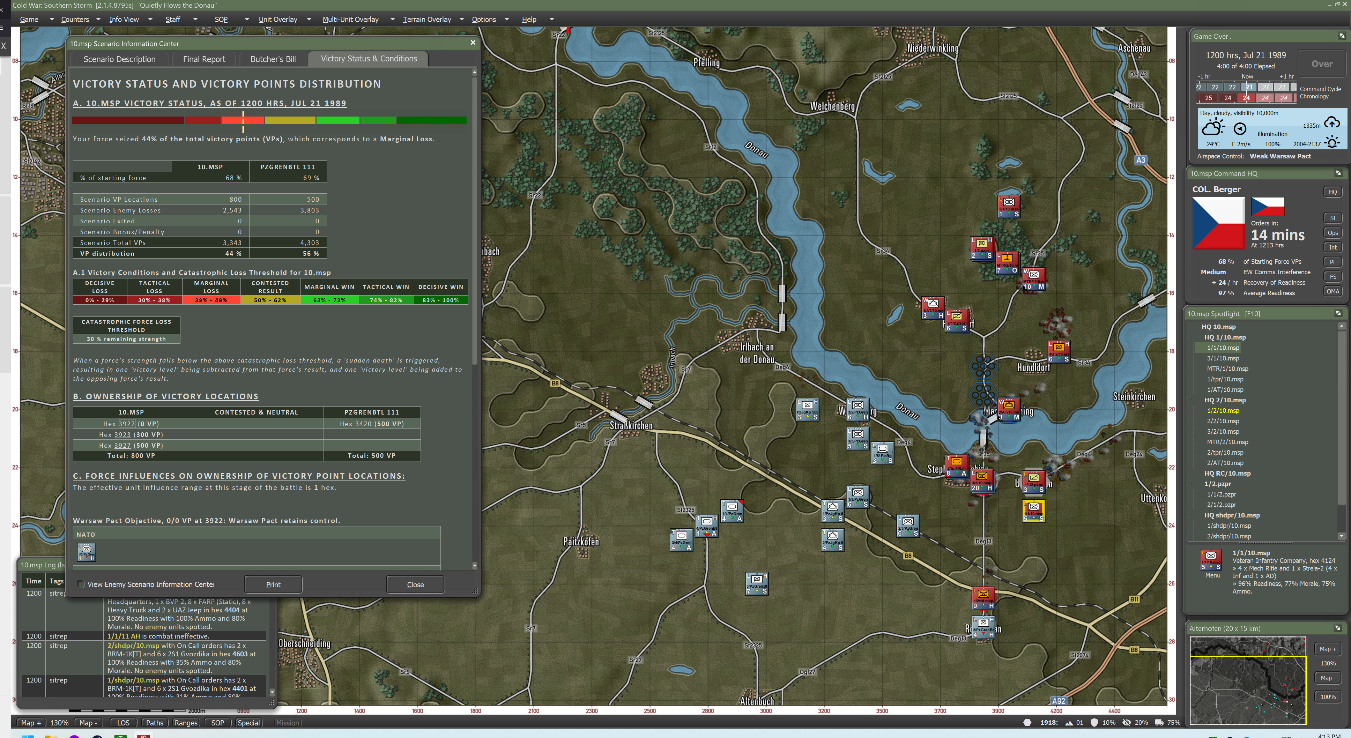
Task: Click the small Czech flag icon
Action: 1267,207
